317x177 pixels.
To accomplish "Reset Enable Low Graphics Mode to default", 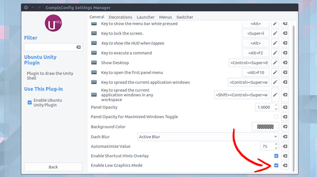I will point(285,166).
